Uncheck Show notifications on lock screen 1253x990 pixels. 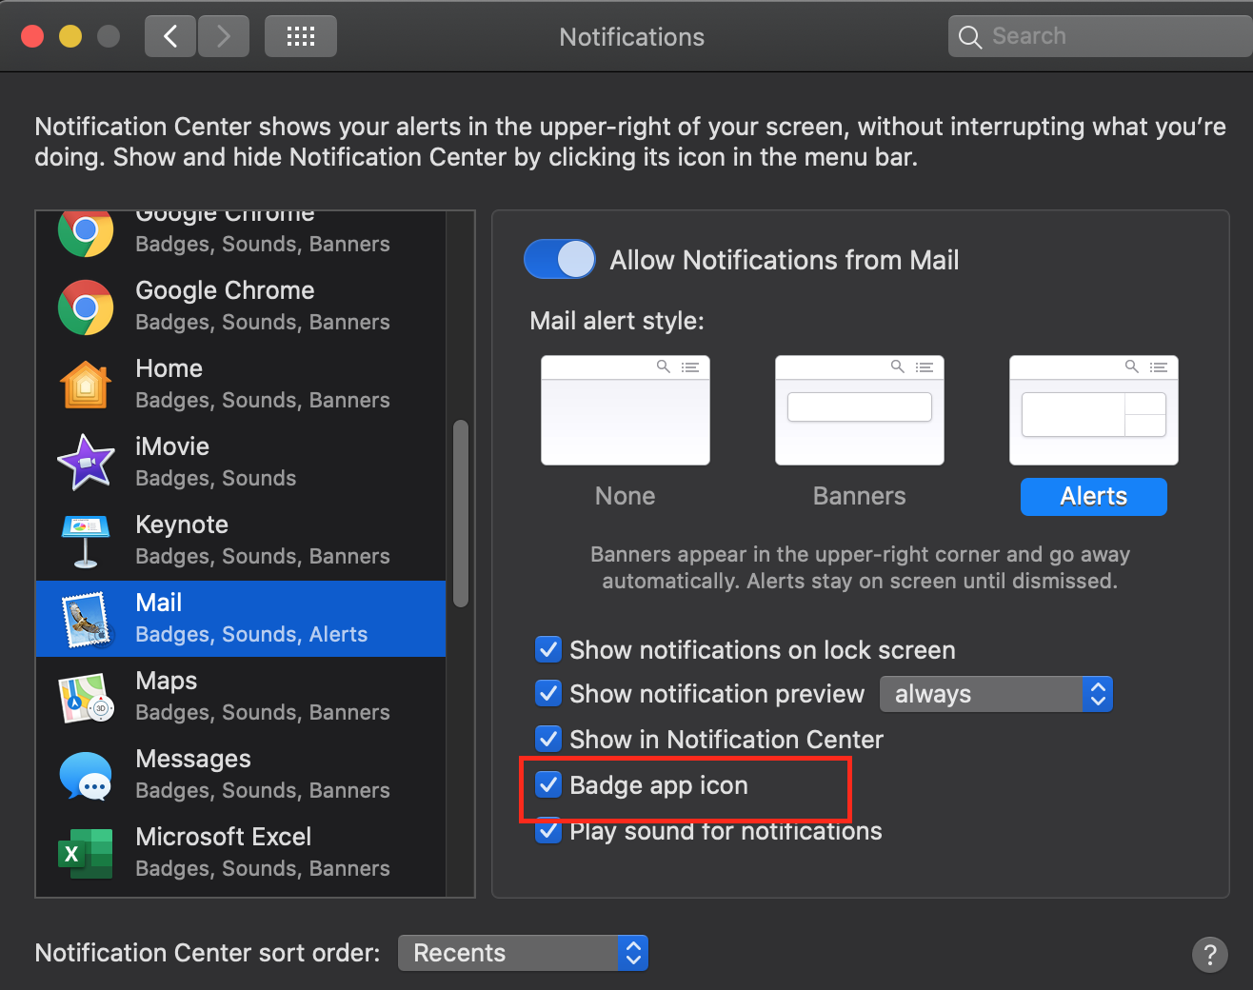[x=548, y=649]
